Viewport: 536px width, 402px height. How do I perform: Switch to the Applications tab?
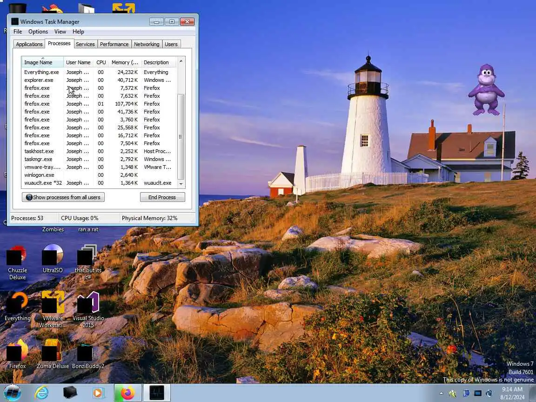click(x=29, y=44)
